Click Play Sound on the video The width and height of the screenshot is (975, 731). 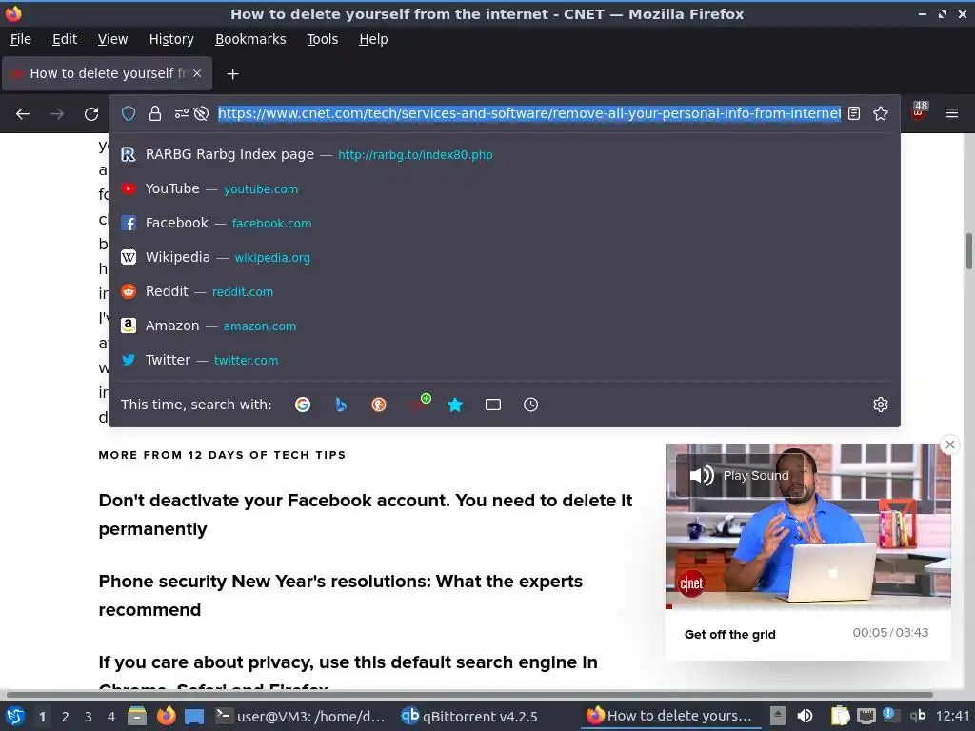[x=740, y=476]
